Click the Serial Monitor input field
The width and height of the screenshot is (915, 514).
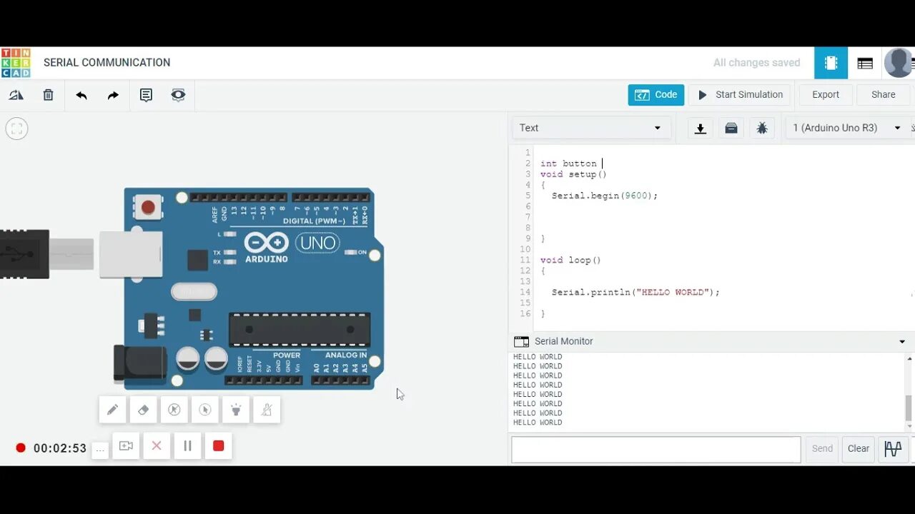point(656,449)
